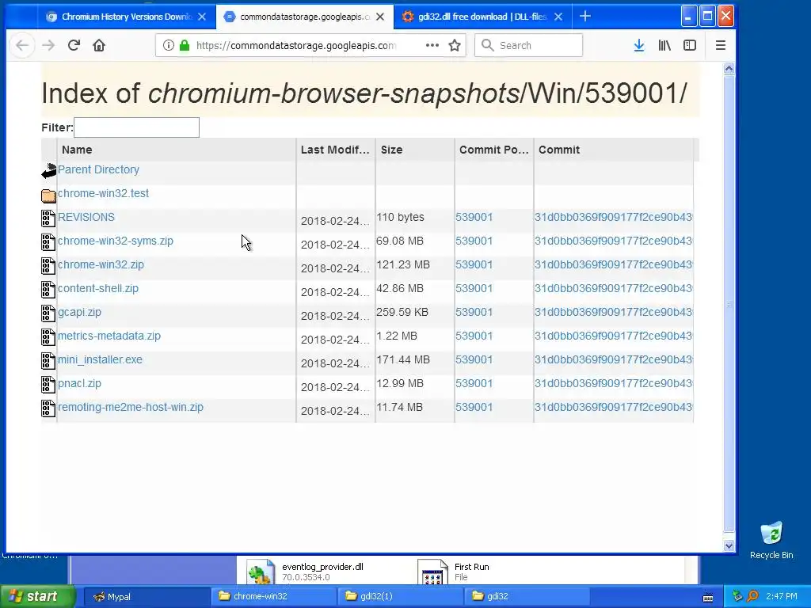
Task: Go back using the browser back arrow
Action: (21, 45)
